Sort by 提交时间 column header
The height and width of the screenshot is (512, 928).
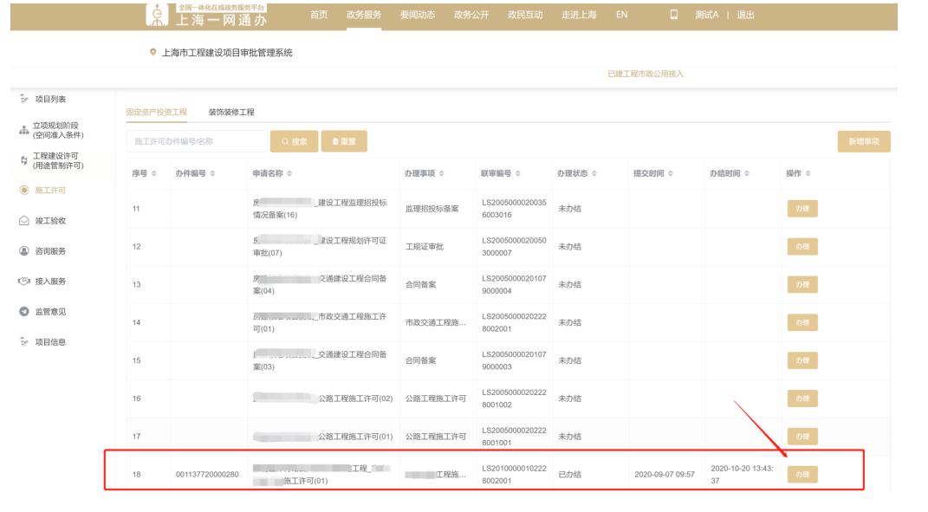655,173
